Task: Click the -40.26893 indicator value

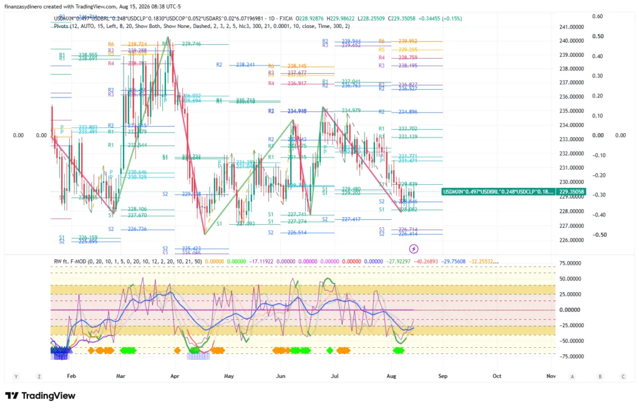Action: click(426, 262)
